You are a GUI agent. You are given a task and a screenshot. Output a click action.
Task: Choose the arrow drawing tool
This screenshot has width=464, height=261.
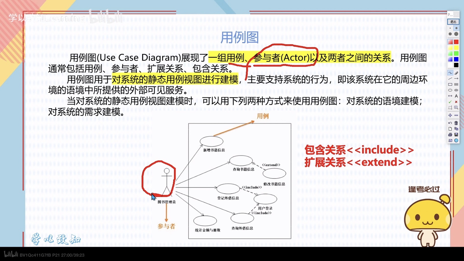(x=456, y=79)
